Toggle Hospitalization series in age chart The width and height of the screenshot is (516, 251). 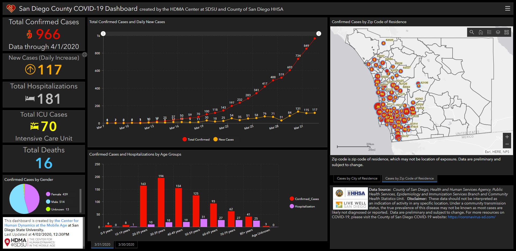(302, 206)
